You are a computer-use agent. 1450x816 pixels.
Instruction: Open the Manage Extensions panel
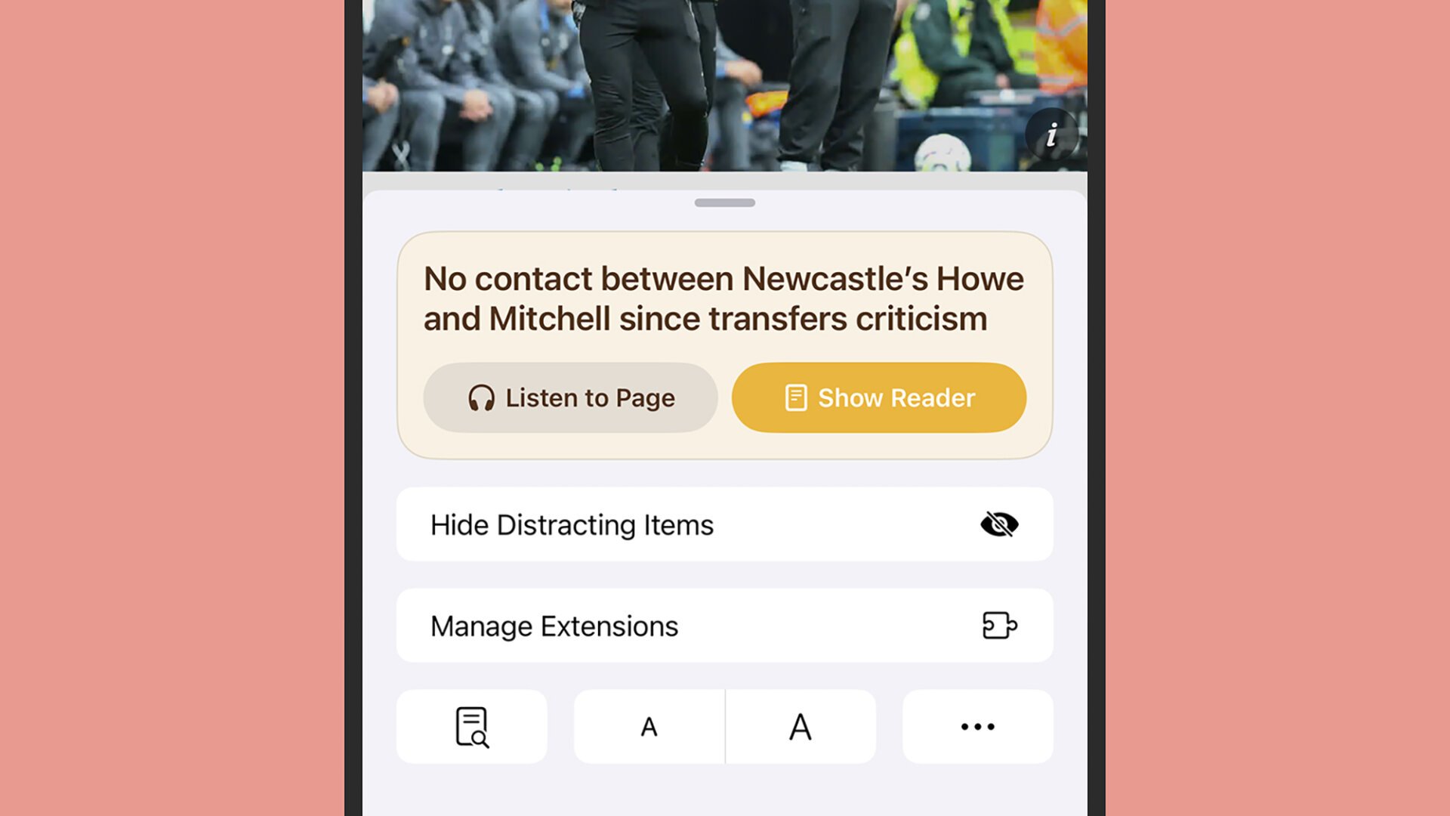[x=724, y=625]
